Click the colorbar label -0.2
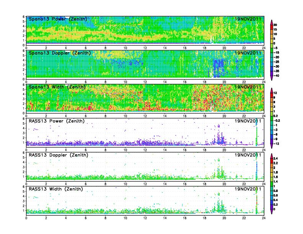The width and height of the screenshot is (303, 234). pos(277,121)
